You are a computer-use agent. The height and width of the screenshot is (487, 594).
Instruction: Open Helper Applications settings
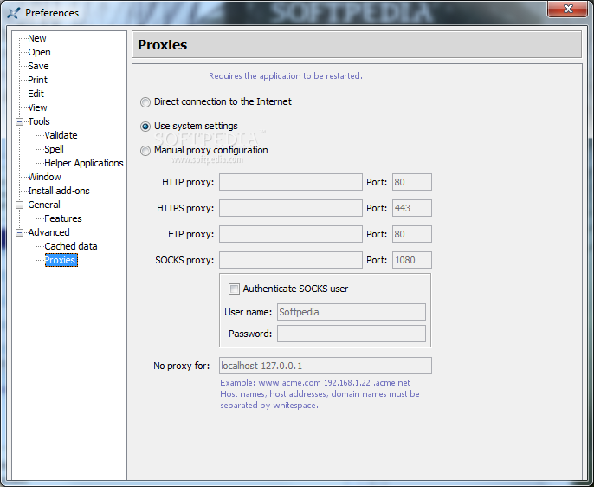click(84, 163)
